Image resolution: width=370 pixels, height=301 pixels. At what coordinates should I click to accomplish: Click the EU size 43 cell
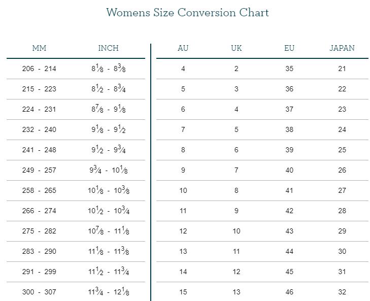tap(289, 231)
